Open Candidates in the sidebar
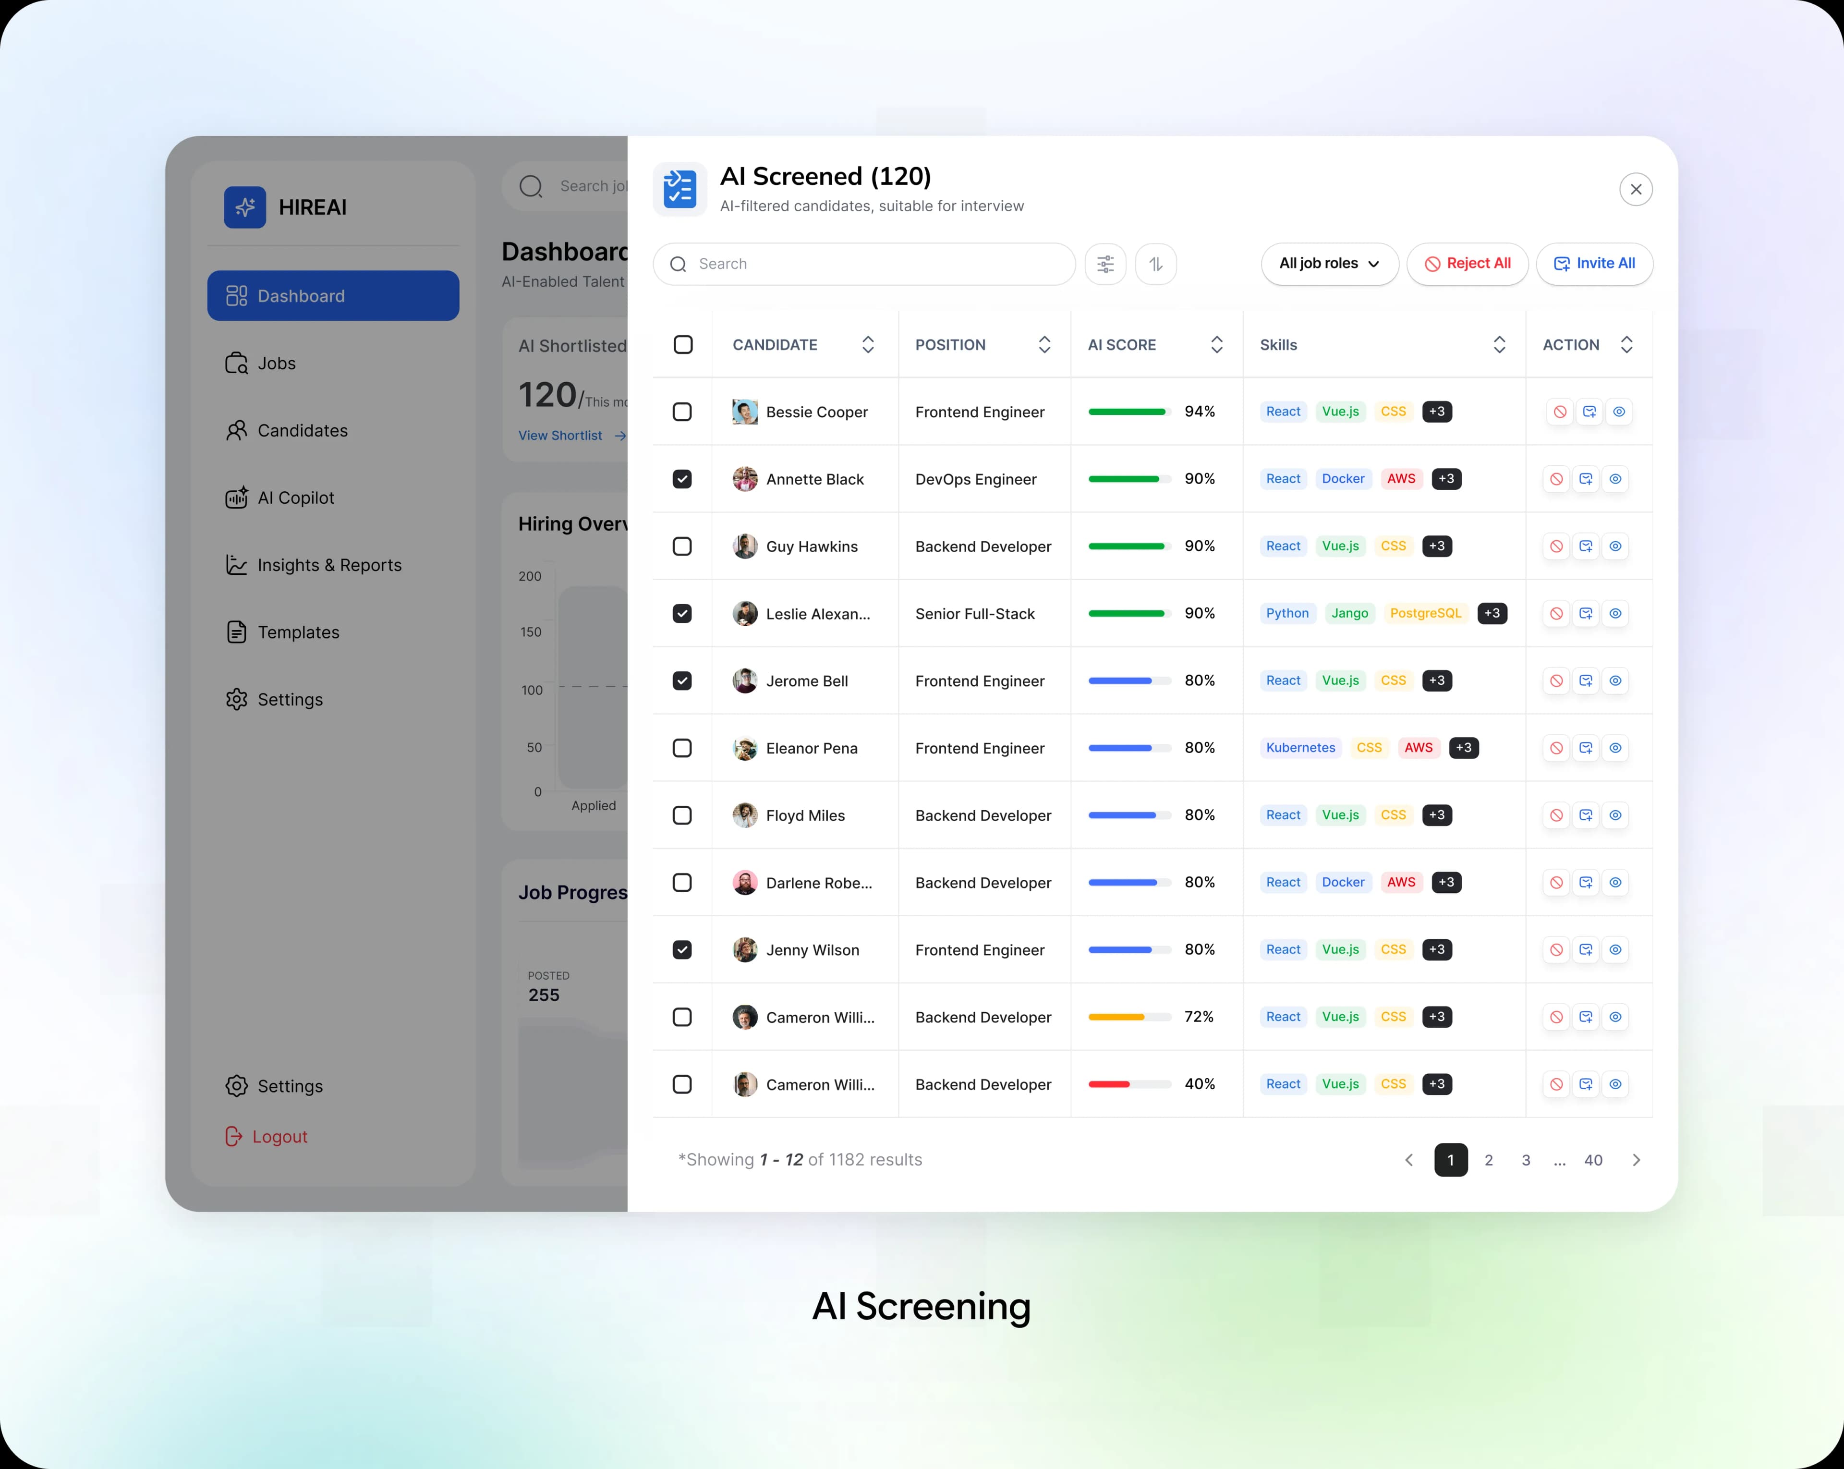The image size is (1844, 1469). point(333,430)
